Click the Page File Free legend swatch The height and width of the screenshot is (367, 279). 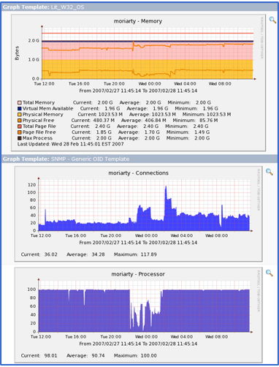point(20,132)
